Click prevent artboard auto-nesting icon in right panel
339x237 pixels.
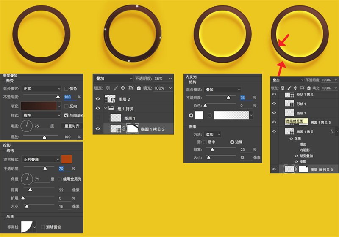[302, 88]
